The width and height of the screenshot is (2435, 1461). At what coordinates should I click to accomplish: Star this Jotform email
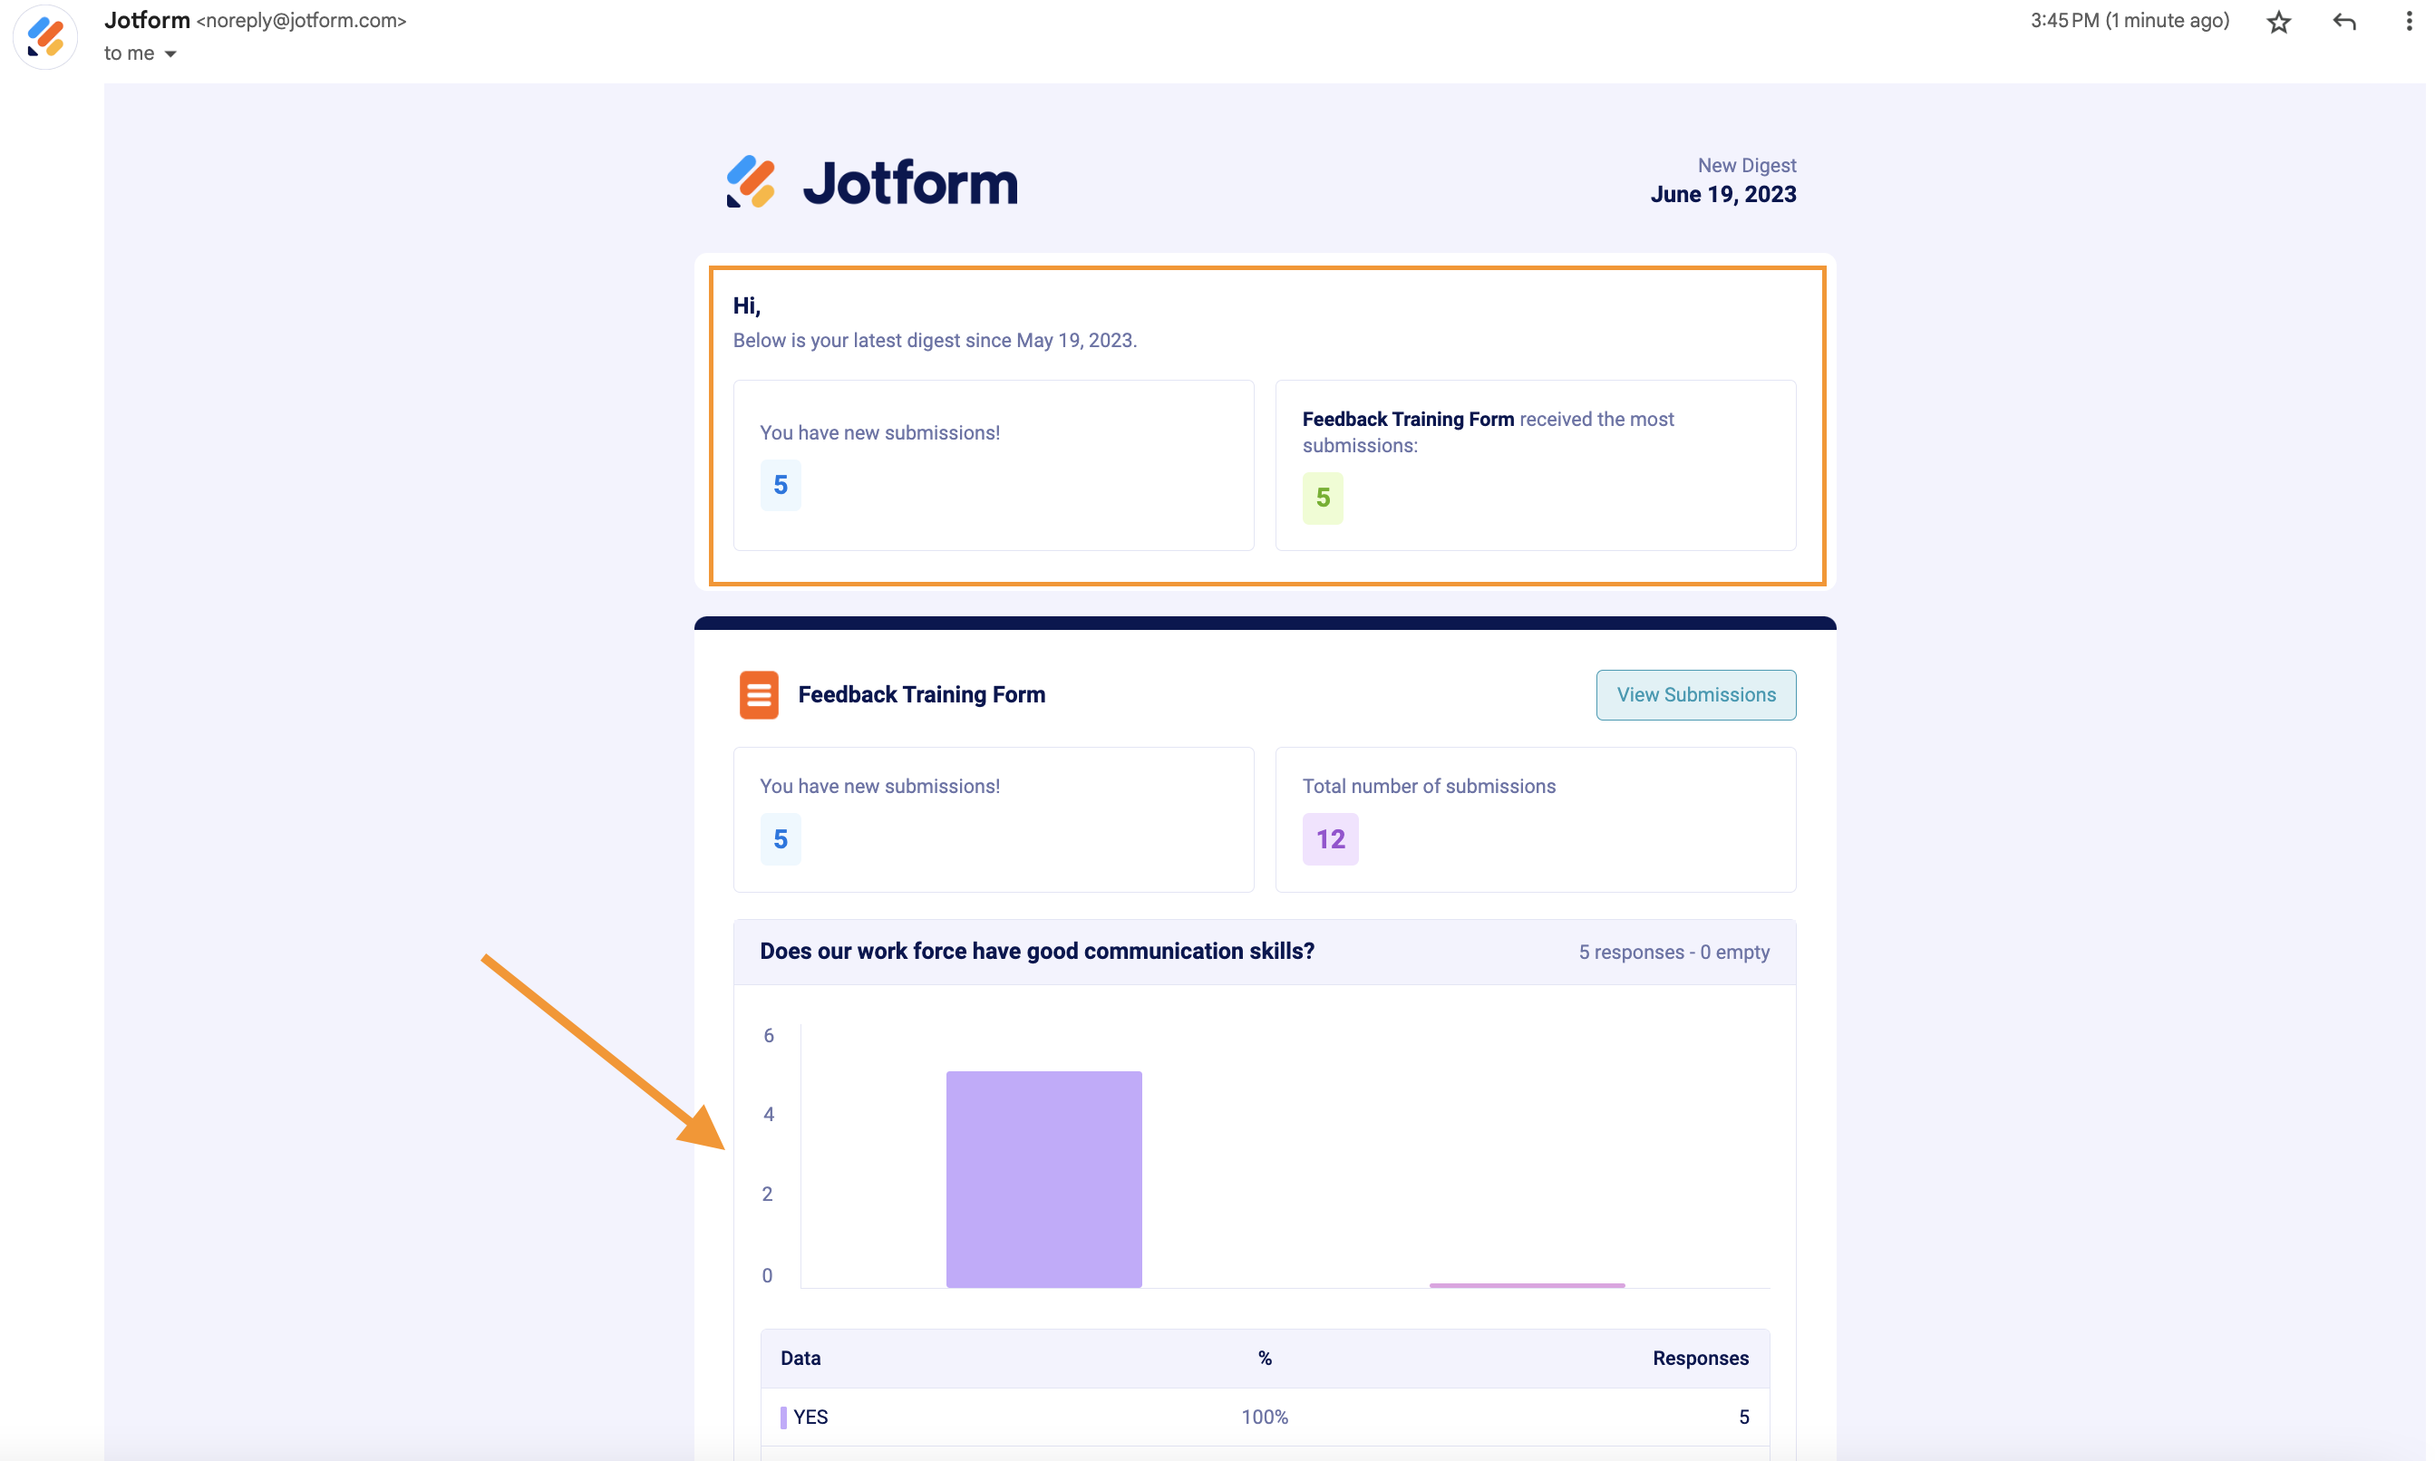tap(2278, 22)
